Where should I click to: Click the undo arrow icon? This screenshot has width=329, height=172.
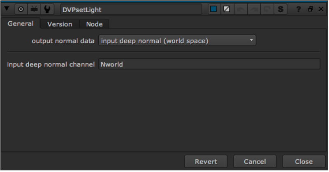[241, 9]
